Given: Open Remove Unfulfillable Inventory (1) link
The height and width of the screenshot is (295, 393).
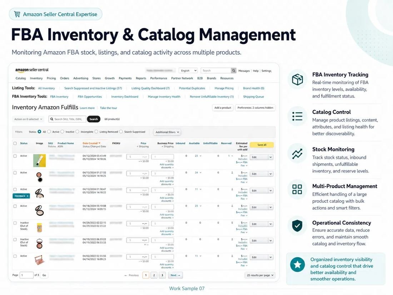Looking at the screenshot, I should 212,97.
